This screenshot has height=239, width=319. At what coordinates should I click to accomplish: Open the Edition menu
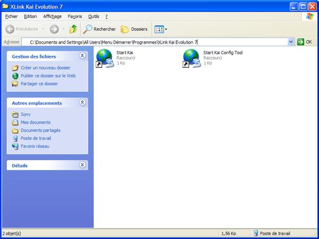(30, 16)
